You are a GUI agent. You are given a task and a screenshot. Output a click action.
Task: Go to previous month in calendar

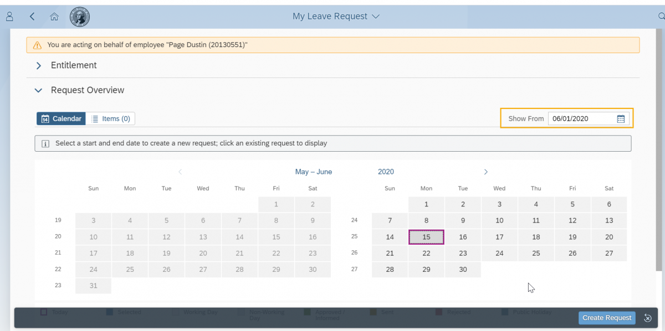(180, 172)
